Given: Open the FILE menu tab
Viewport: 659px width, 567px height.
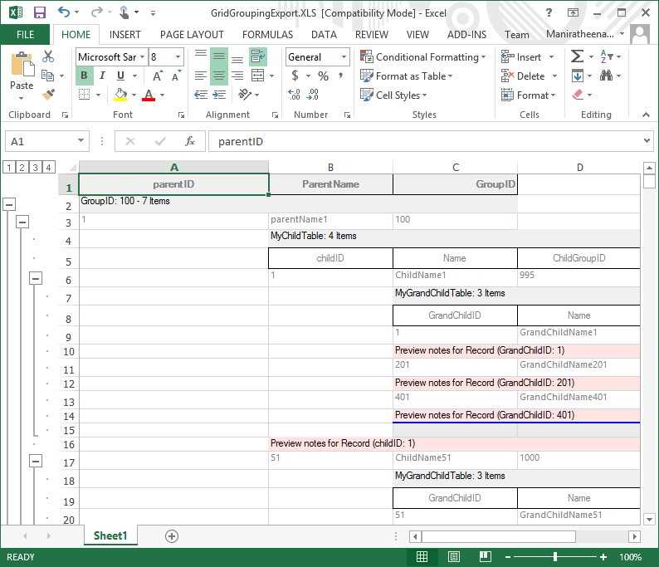Looking at the screenshot, I should coord(25,34).
